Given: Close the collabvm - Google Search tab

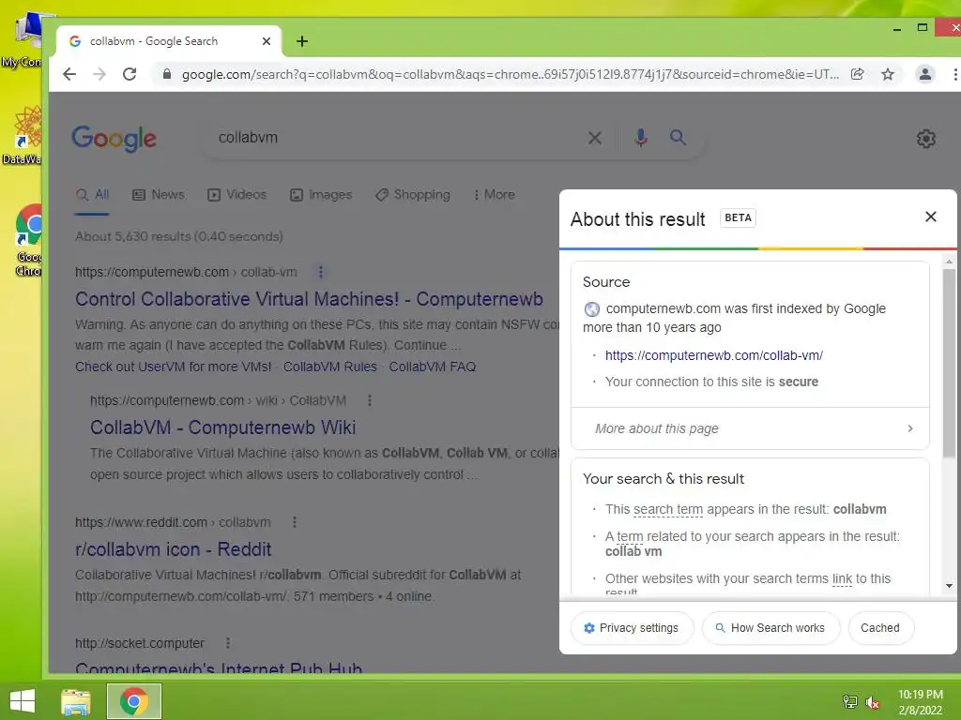Looking at the screenshot, I should pyautogui.click(x=266, y=41).
